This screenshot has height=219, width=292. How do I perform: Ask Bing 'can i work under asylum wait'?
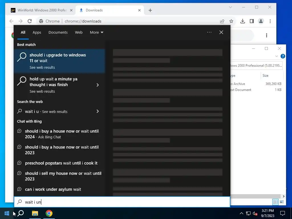(60, 189)
